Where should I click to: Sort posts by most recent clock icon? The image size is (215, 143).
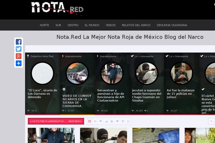point(90,121)
